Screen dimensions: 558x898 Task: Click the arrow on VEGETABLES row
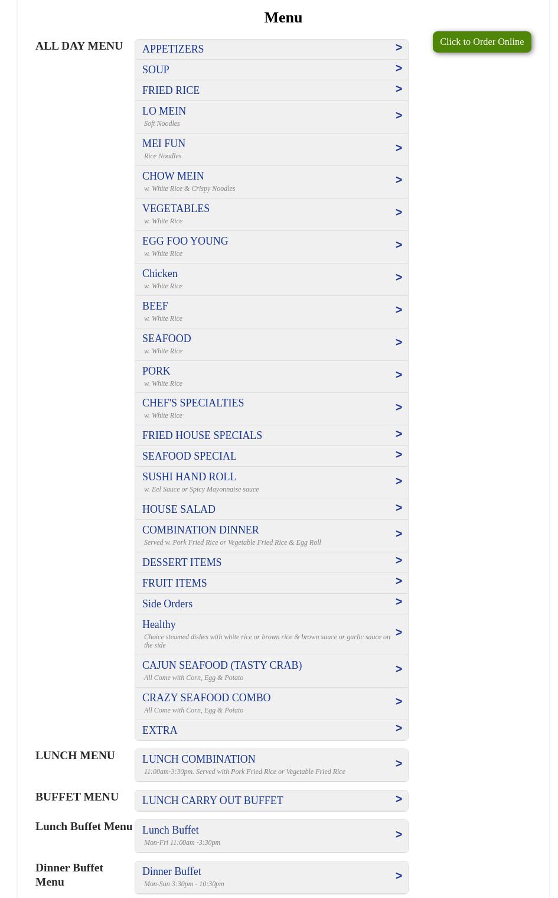(x=399, y=213)
